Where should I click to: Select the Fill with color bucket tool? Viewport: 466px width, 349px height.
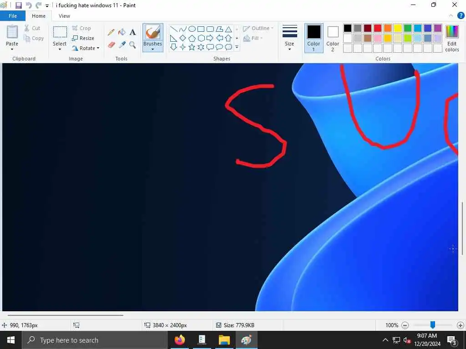[122, 32]
